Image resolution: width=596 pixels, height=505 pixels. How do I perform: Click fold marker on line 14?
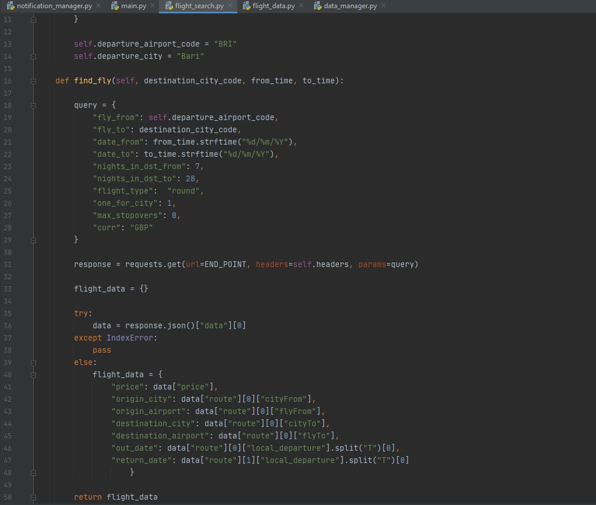(33, 57)
